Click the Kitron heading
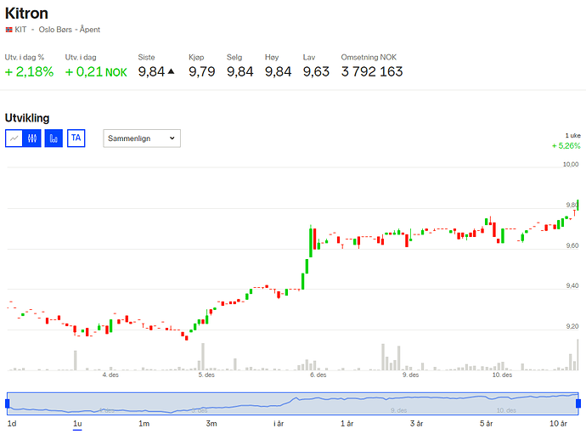 [x=26, y=14]
